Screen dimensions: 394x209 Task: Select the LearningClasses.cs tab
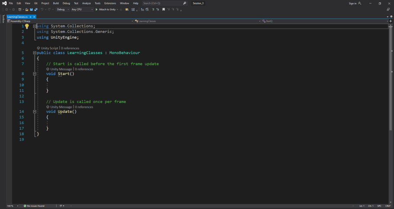pos(17,17)
